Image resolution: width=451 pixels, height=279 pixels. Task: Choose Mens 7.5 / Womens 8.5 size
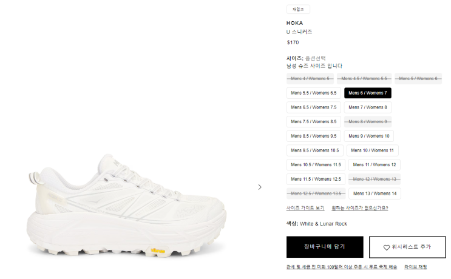pyautogui.click(x=313, y=122)
